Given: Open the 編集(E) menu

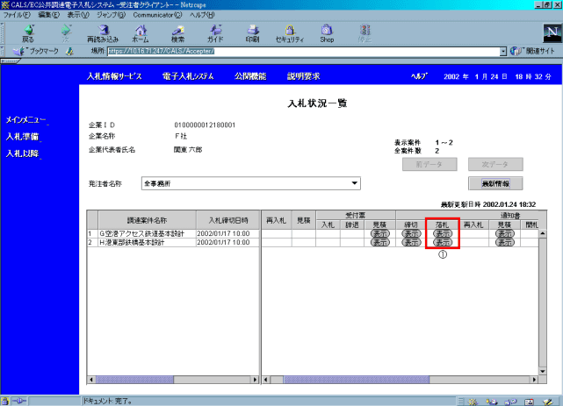Looking at the screenshot, I should coord(49,15).
